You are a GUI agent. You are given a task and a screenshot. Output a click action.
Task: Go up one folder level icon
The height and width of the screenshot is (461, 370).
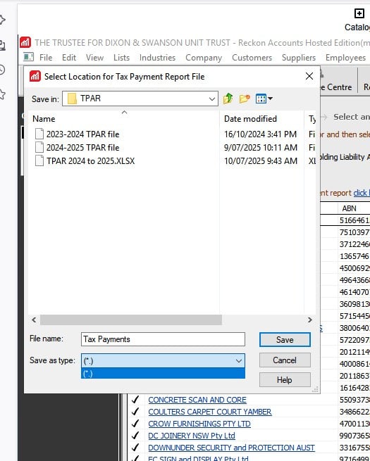[x=228, y=99]
